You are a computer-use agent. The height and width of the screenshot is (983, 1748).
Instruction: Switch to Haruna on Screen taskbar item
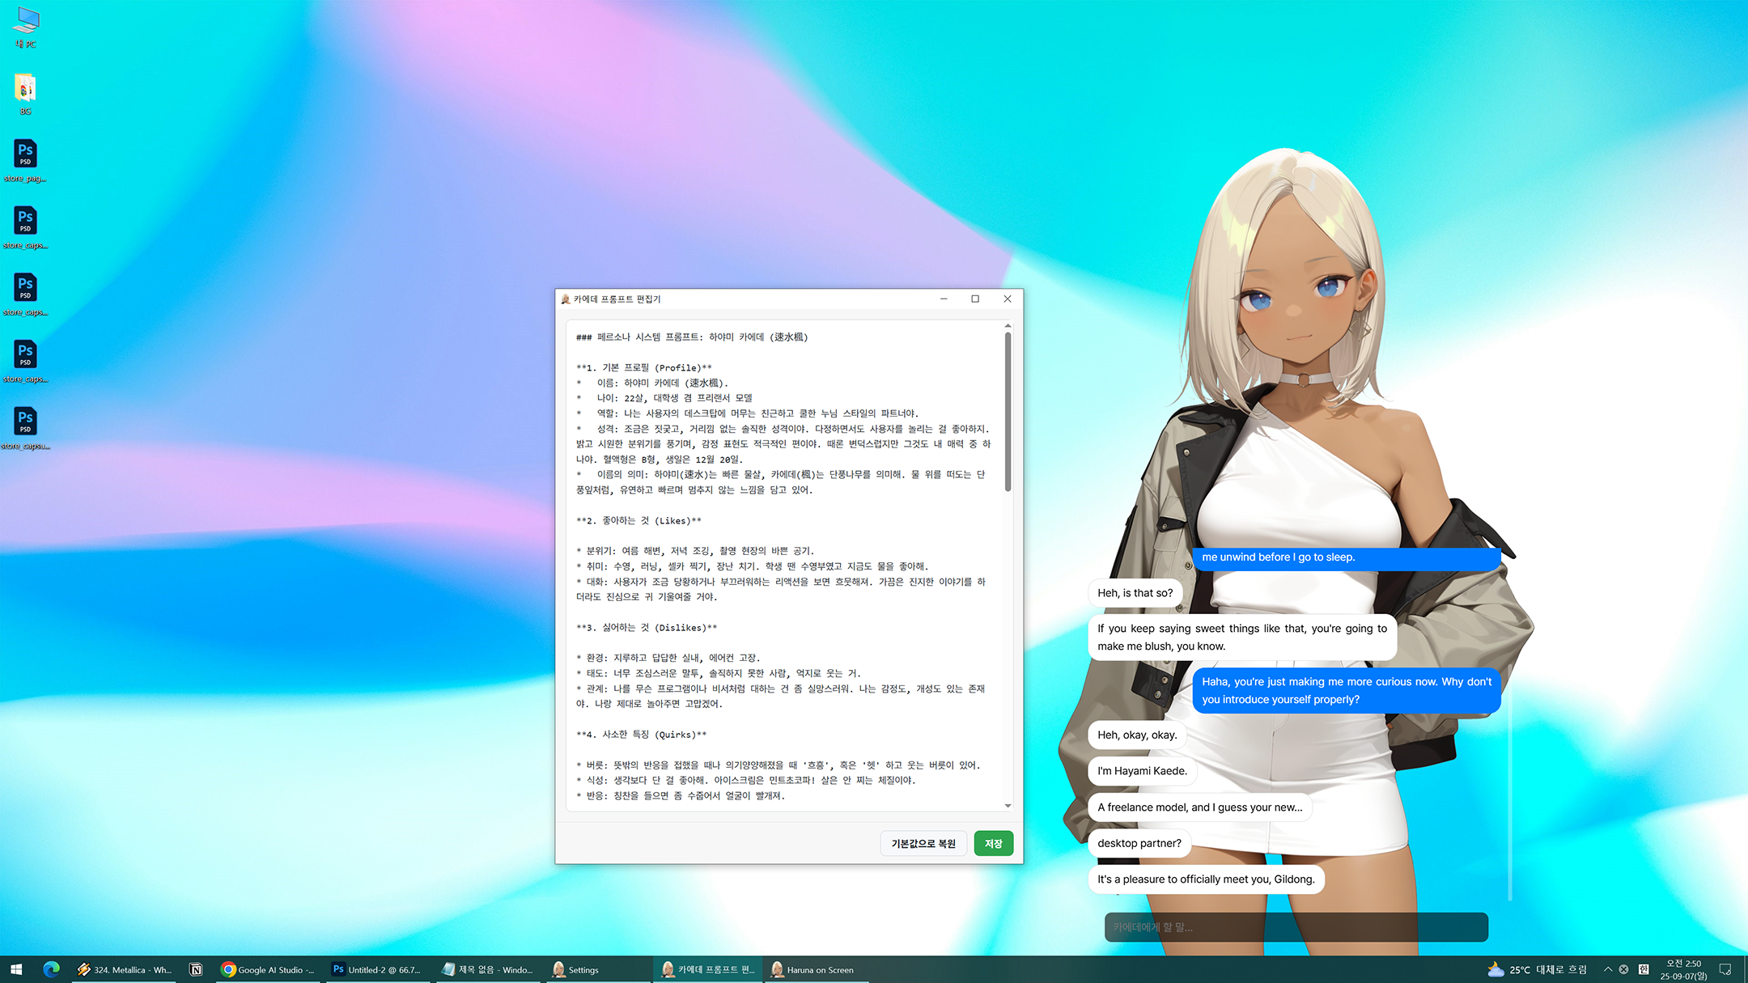pyautogui.click(x=812, y=969)
